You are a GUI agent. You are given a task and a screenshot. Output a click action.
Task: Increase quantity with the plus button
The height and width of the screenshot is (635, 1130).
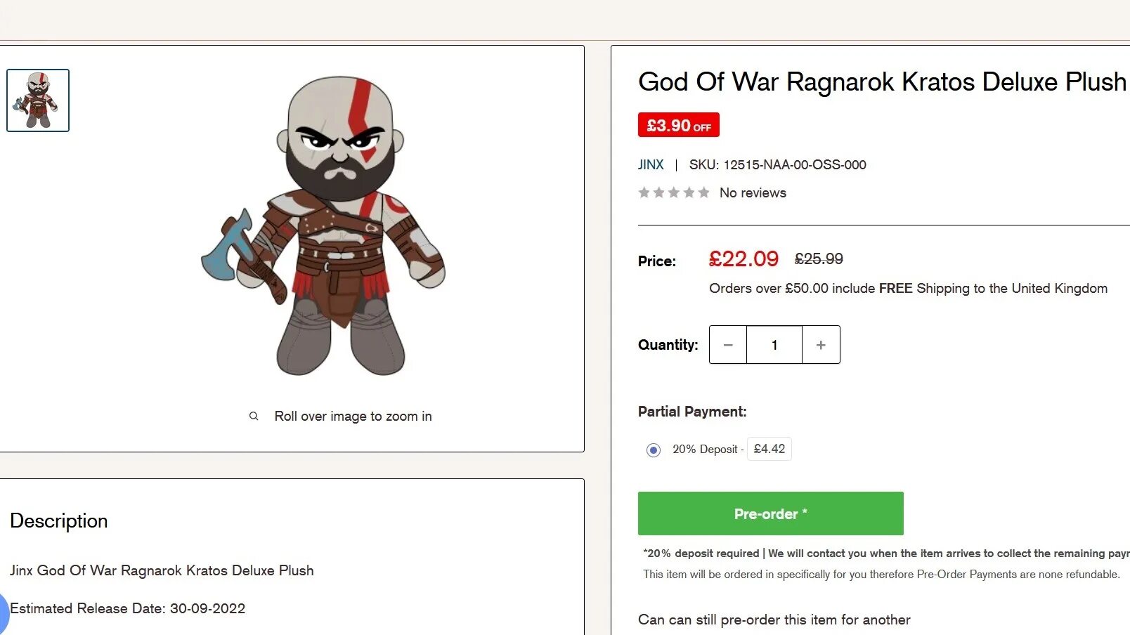pyautogui.click(x=821, y=345)
